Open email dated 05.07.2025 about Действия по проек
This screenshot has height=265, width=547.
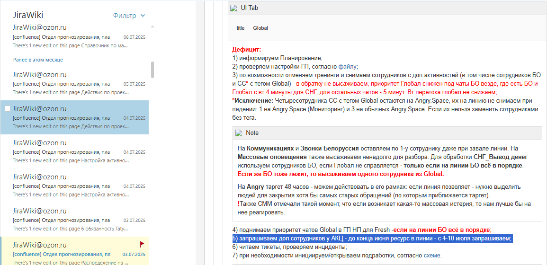(75, 84)
